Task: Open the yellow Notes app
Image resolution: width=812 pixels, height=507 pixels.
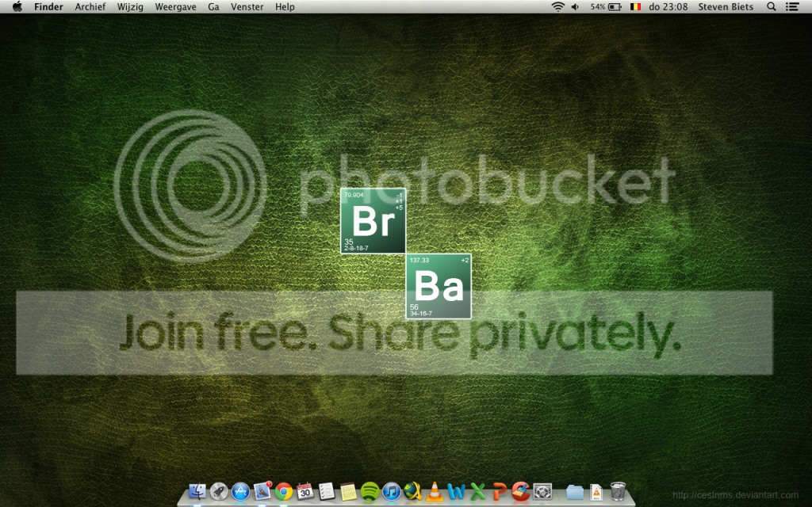Action: click(348, 491)
